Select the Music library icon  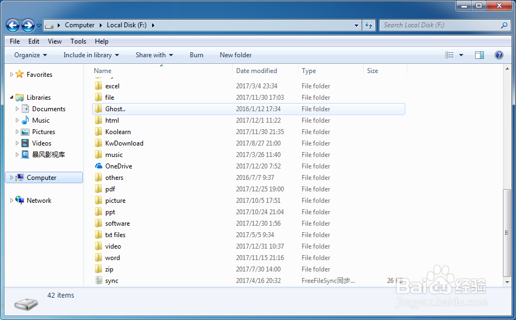click(25, 120)
